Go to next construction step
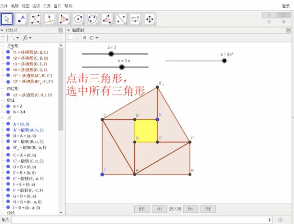294x224 pixels. click(191, 209)
